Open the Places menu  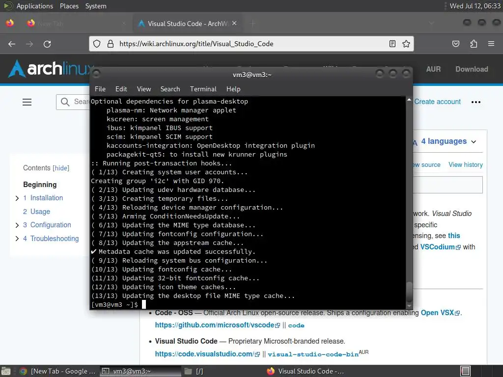pos(69,6)
